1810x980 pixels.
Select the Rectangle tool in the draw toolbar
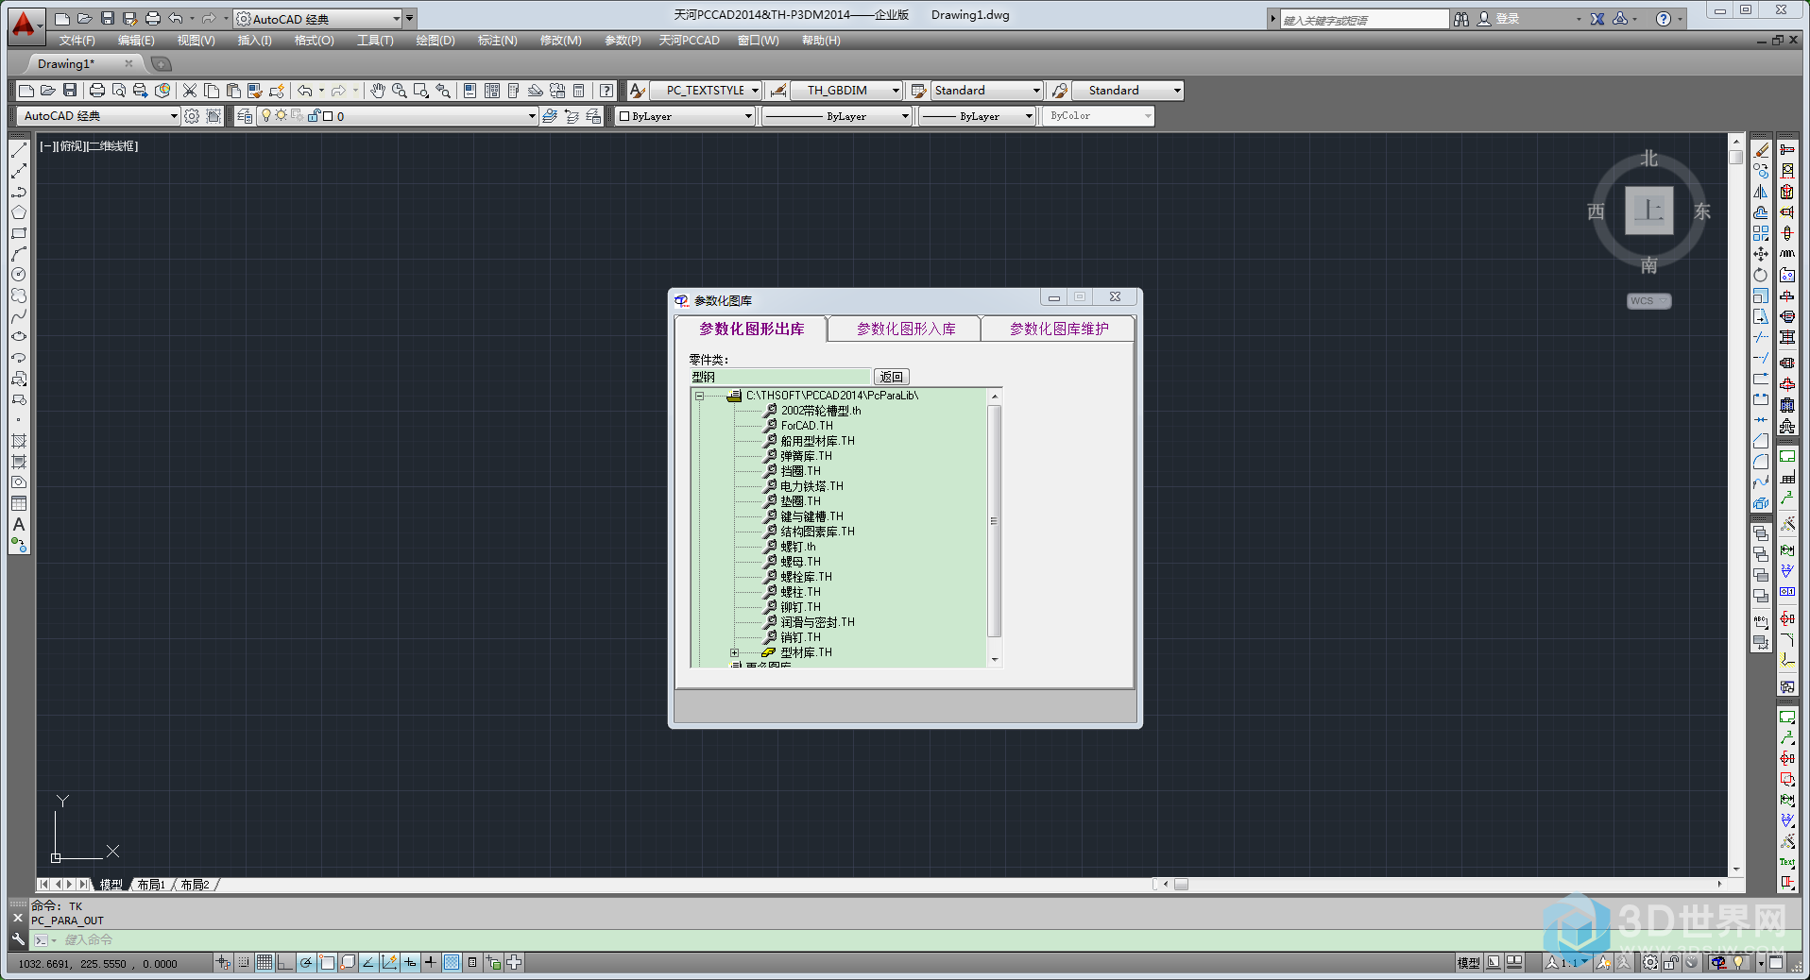[x=19, y=233]
